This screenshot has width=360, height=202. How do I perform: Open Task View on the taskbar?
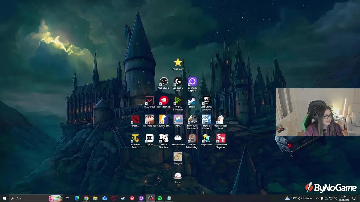67,198
